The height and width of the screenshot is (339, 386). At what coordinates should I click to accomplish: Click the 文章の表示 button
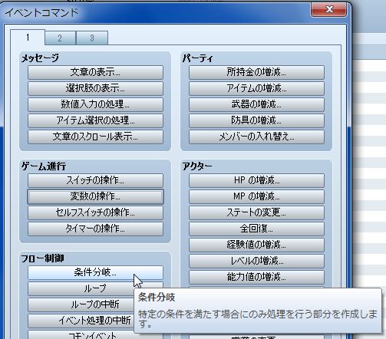click(95, 72)
